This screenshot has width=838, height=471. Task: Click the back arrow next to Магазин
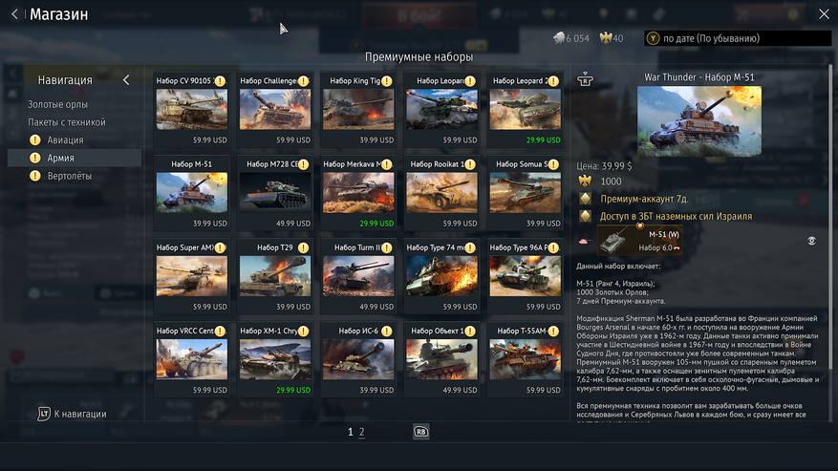pos(14,14)
